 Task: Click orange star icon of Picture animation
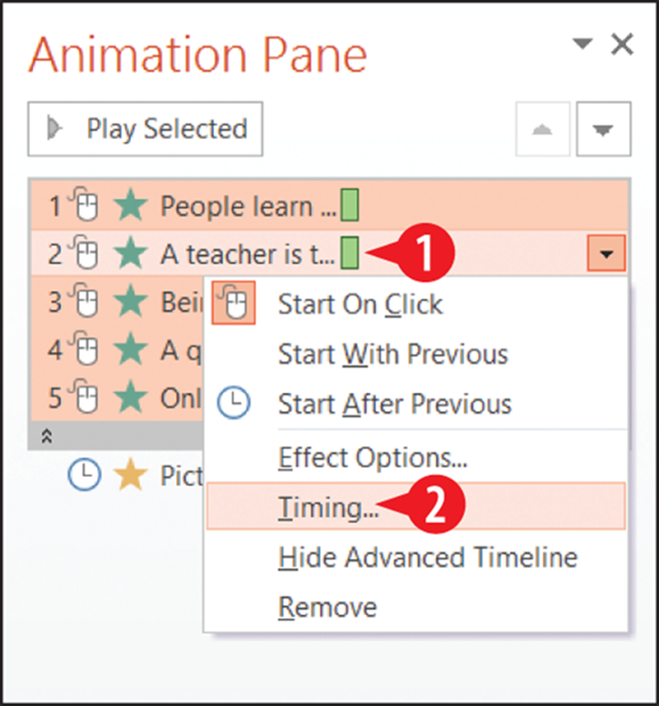(131, 474)
